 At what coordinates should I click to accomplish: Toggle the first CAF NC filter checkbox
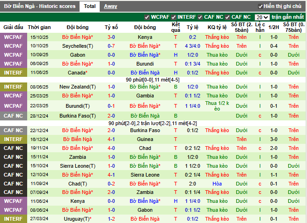[200, 17]
